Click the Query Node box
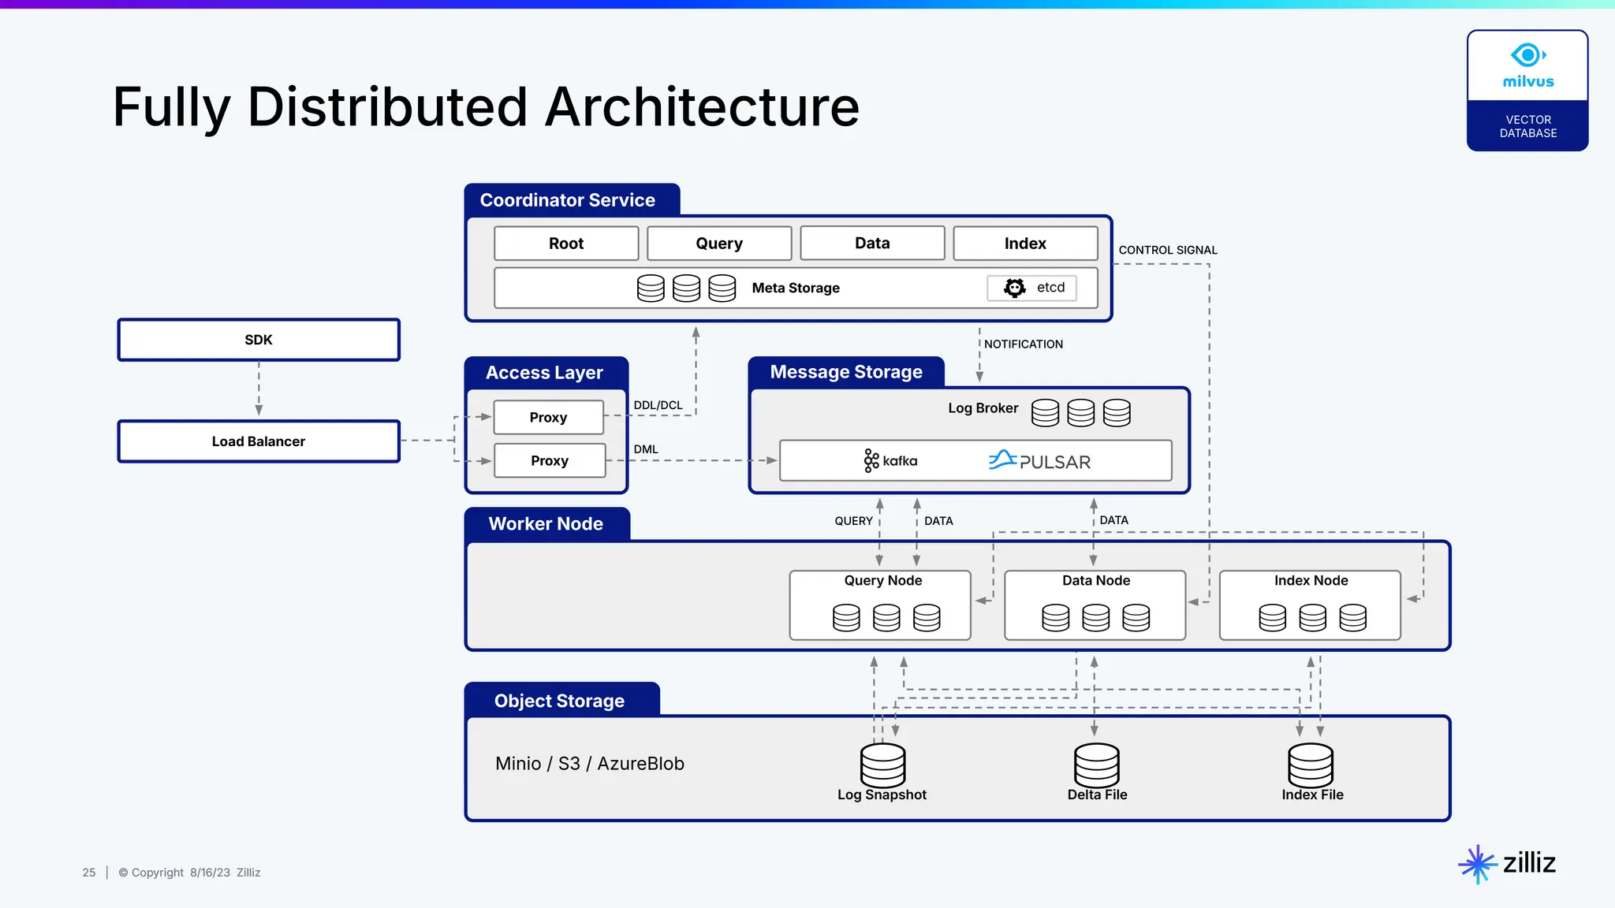 coord(880,605)
